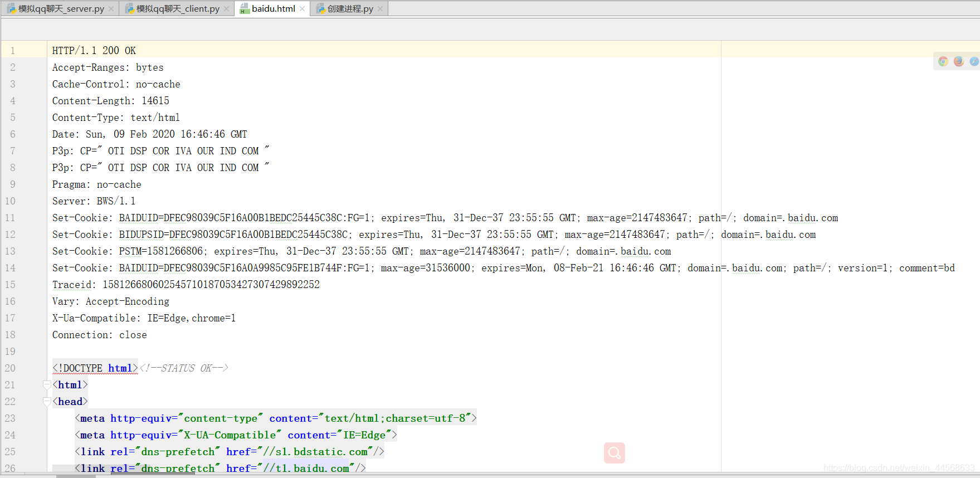Click '//t1.baidu.com' href value
The width and height of the screenshot is (980, 478).
(306, 469)
